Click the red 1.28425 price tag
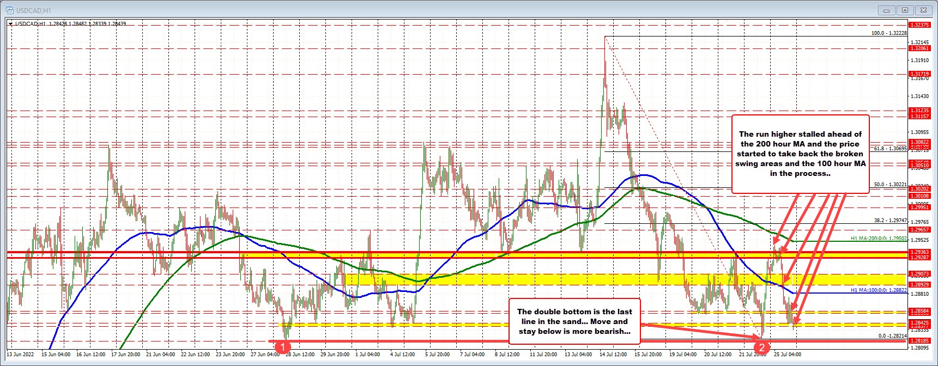 tap(920, 322)
